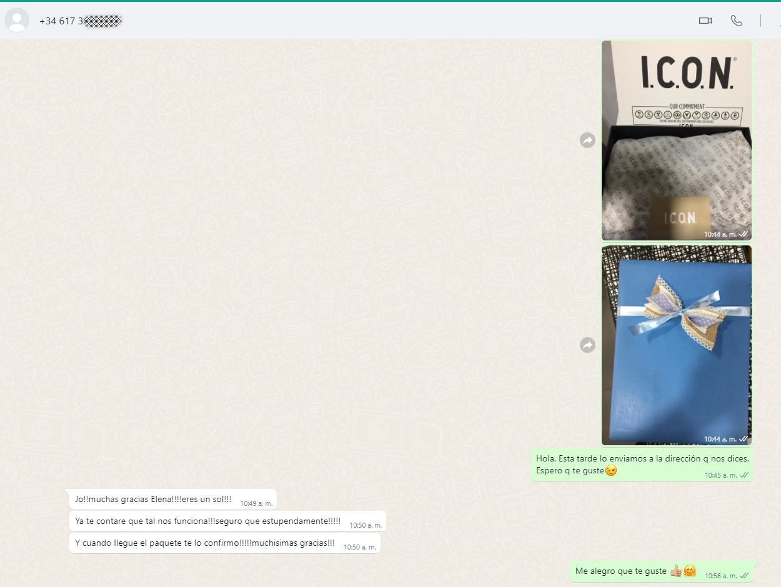Click the winking emoji in sent message

(611, 471)
